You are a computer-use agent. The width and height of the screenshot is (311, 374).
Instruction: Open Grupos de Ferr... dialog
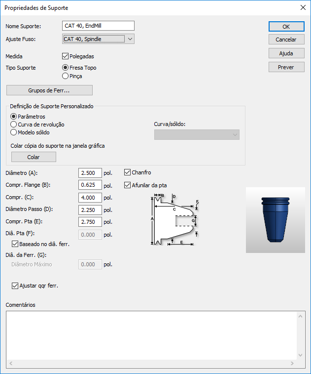(49, 90)
